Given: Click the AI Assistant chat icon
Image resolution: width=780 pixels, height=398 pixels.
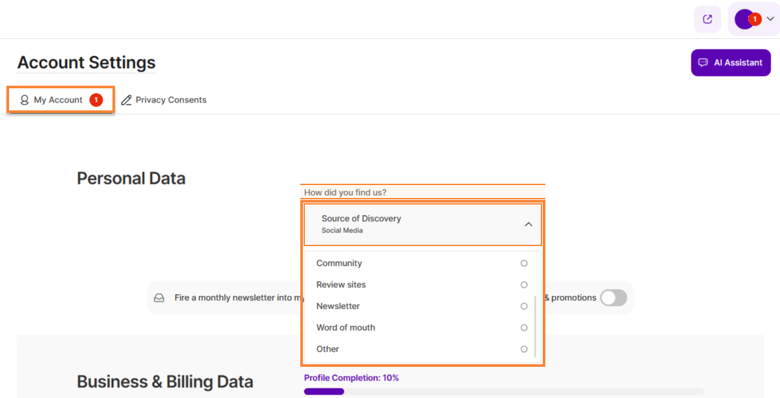Looking at the screenshot, I should [703, 63].
